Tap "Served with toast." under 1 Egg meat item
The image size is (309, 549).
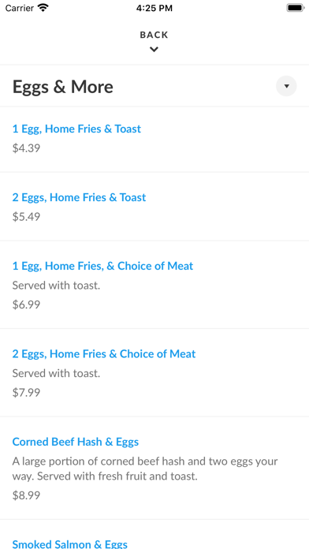[56, 286]
